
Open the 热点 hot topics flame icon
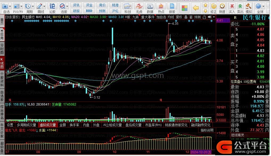161,6
